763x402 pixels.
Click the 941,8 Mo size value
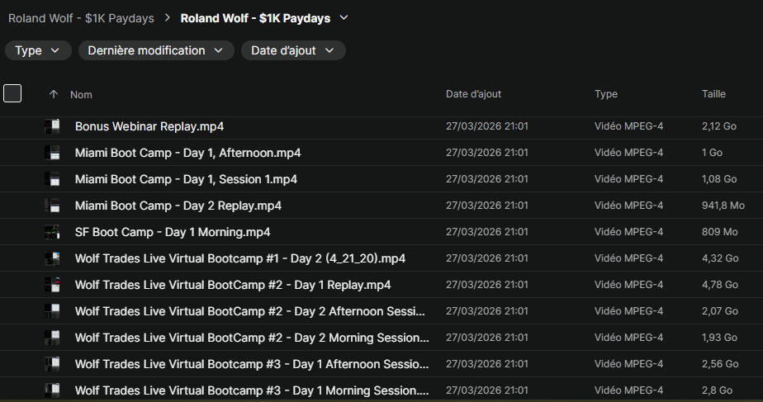pos(723,206)
